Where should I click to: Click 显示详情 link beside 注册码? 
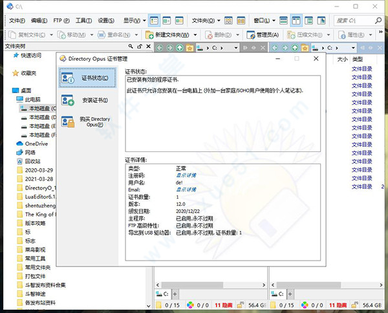[x=186, y=175]
